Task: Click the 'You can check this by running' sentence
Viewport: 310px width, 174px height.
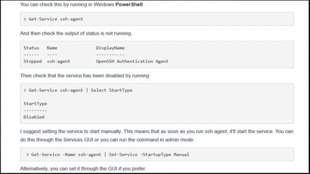Action: pyautogui.click(x=82, y=4)
